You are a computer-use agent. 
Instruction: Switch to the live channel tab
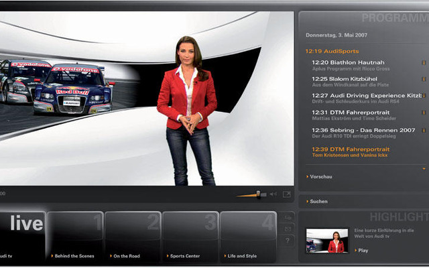click(x=22, y=237)
